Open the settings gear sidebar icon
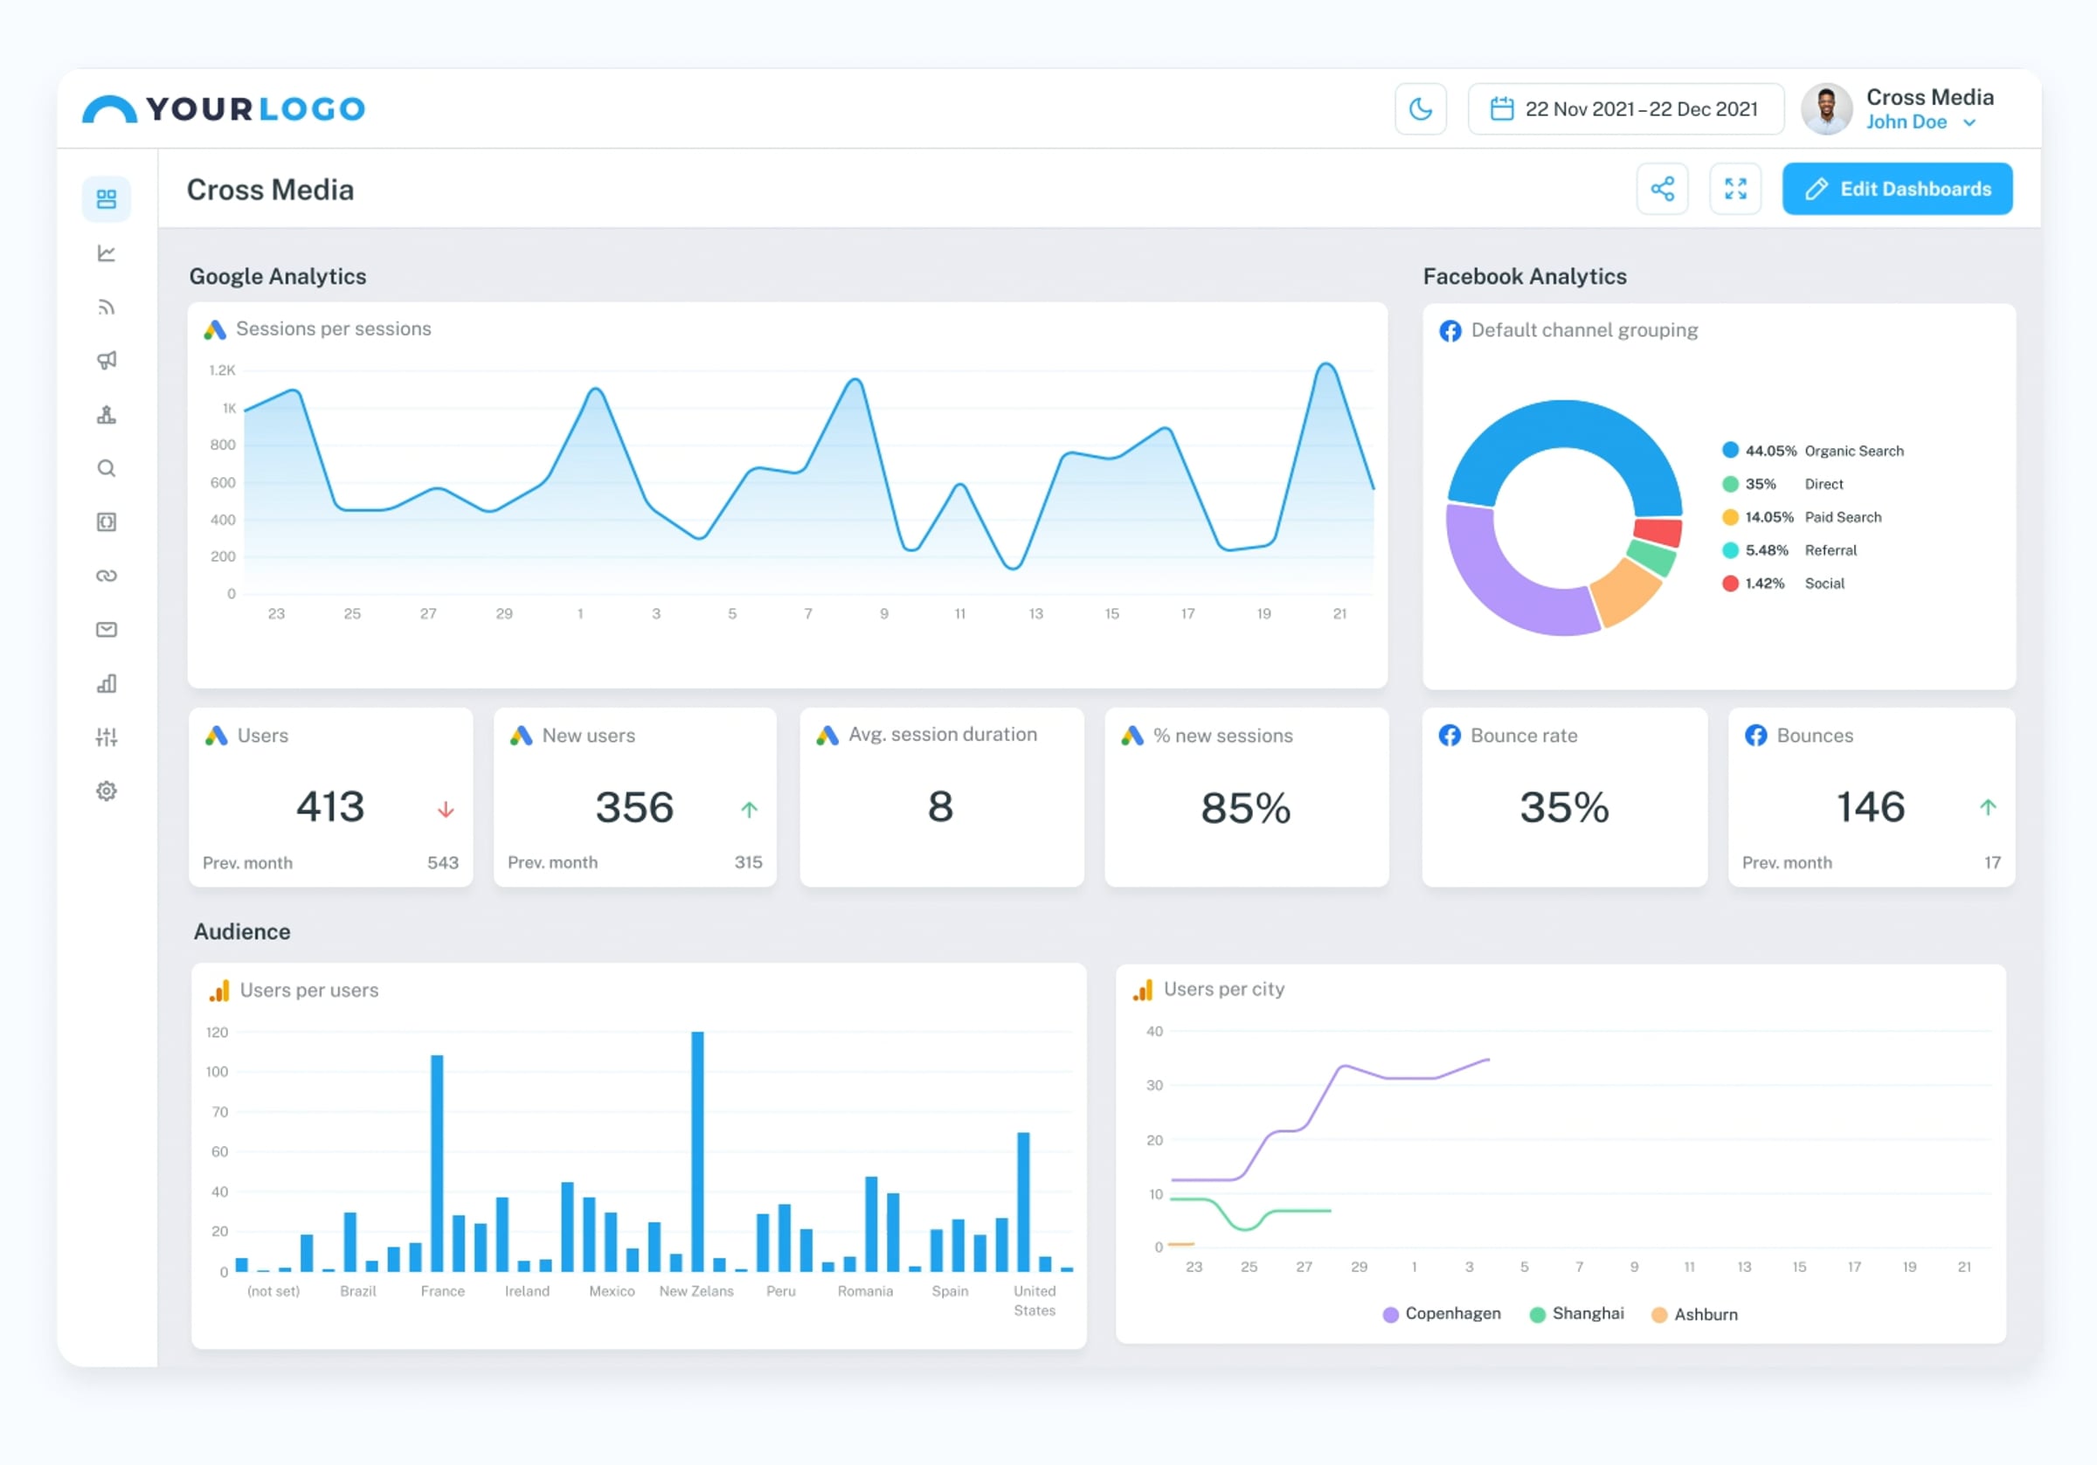The height and width of the screenshot is (1465, 2097). click(106, 791)
